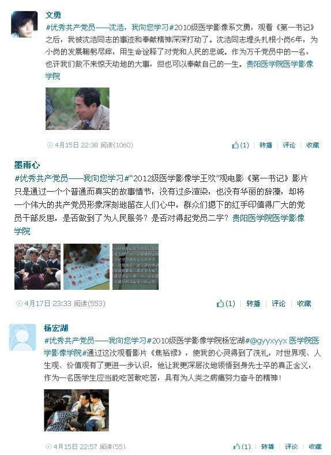The width and height of the screenshot is (331, 455).
Task: Open username link 墨雨心
Action: (27, 165)
